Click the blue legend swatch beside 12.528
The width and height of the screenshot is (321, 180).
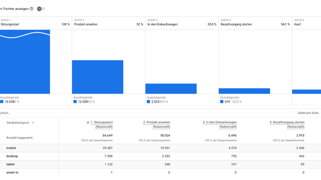75,101
